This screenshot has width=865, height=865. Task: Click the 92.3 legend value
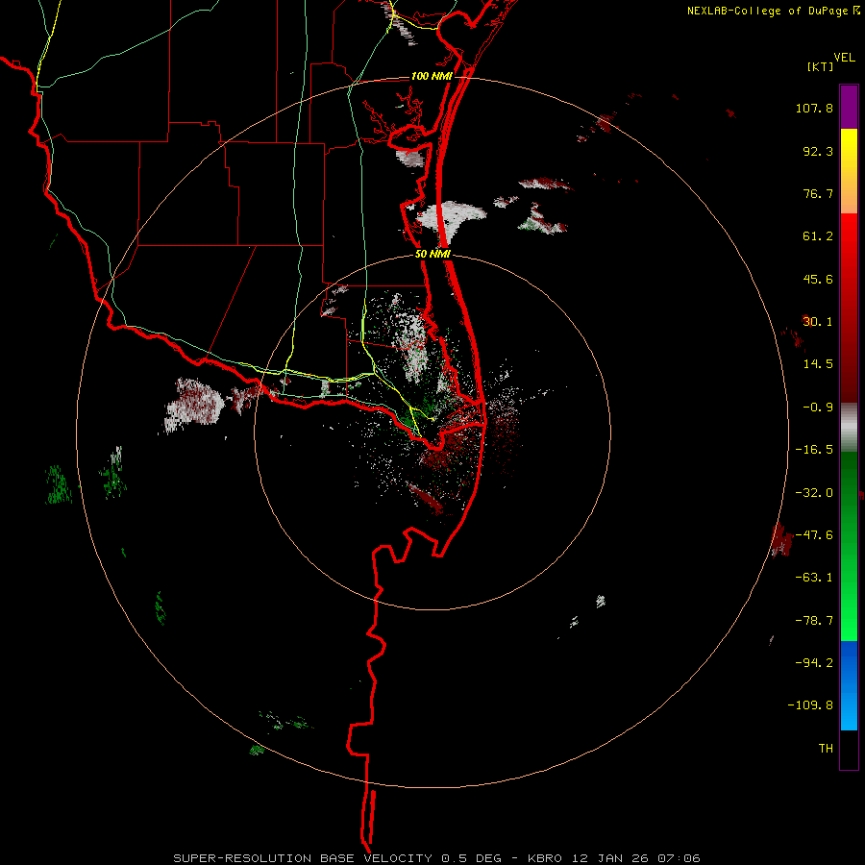click(x=818, y=151)
